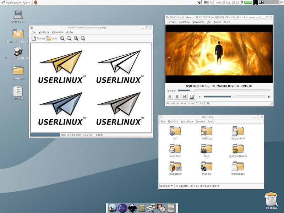Viewport: 284px width, 213px height.
Task: Toggle the playlist sidebar button in player
Action: coord(192,97)
